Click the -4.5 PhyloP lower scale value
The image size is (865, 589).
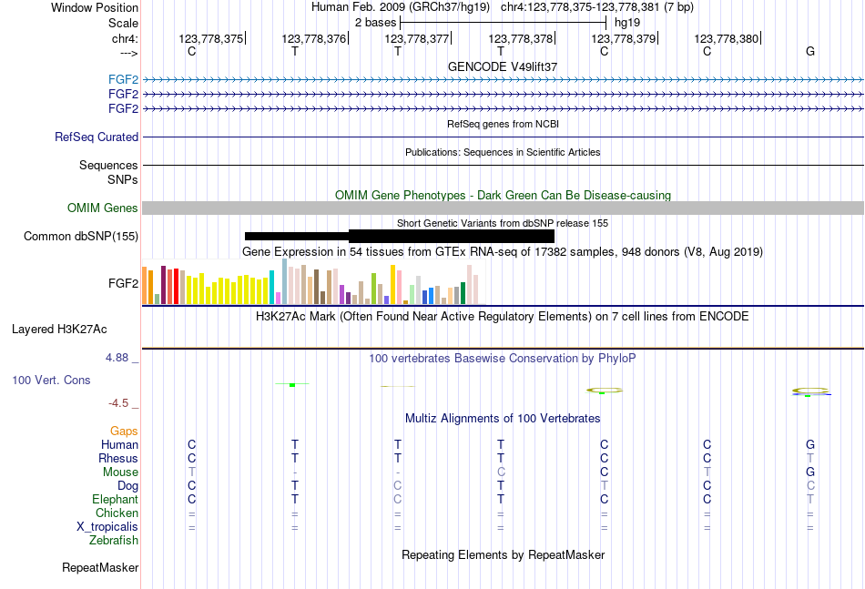coord(118,403)
